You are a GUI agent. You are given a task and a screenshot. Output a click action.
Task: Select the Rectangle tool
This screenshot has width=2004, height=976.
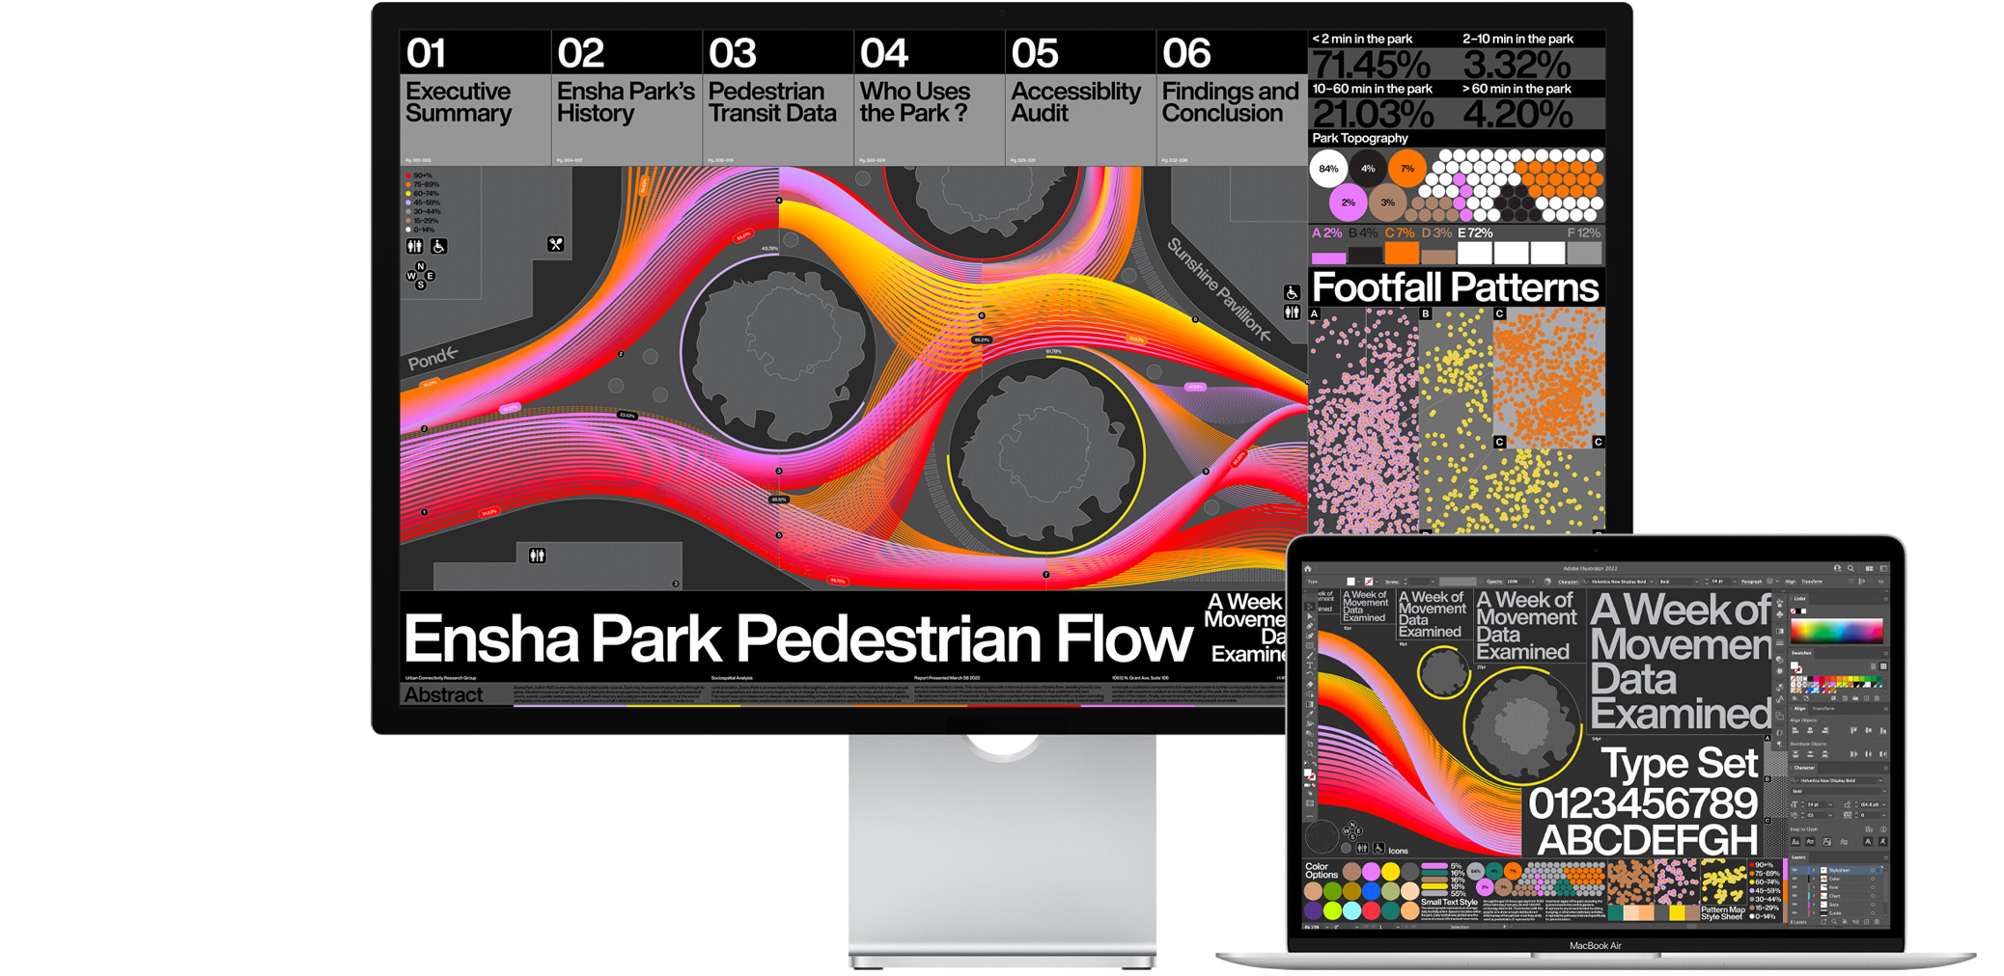1309,645
